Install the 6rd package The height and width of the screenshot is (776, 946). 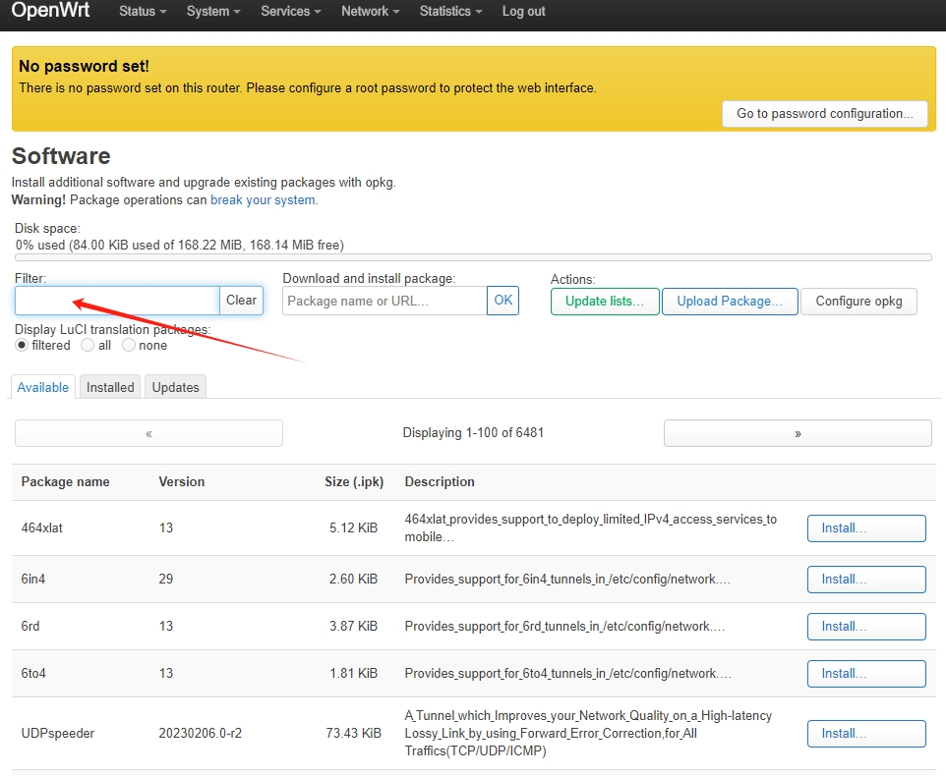point(866,627)
